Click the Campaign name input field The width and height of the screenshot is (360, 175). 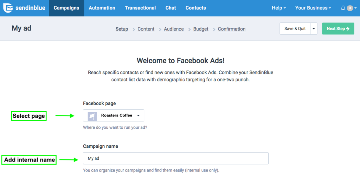pyautogui.click(x=176, y=158)
